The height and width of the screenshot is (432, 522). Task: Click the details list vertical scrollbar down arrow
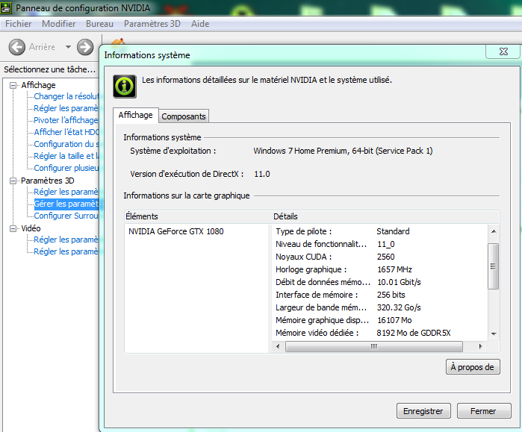pyautogui.click(x=493, y=334)
